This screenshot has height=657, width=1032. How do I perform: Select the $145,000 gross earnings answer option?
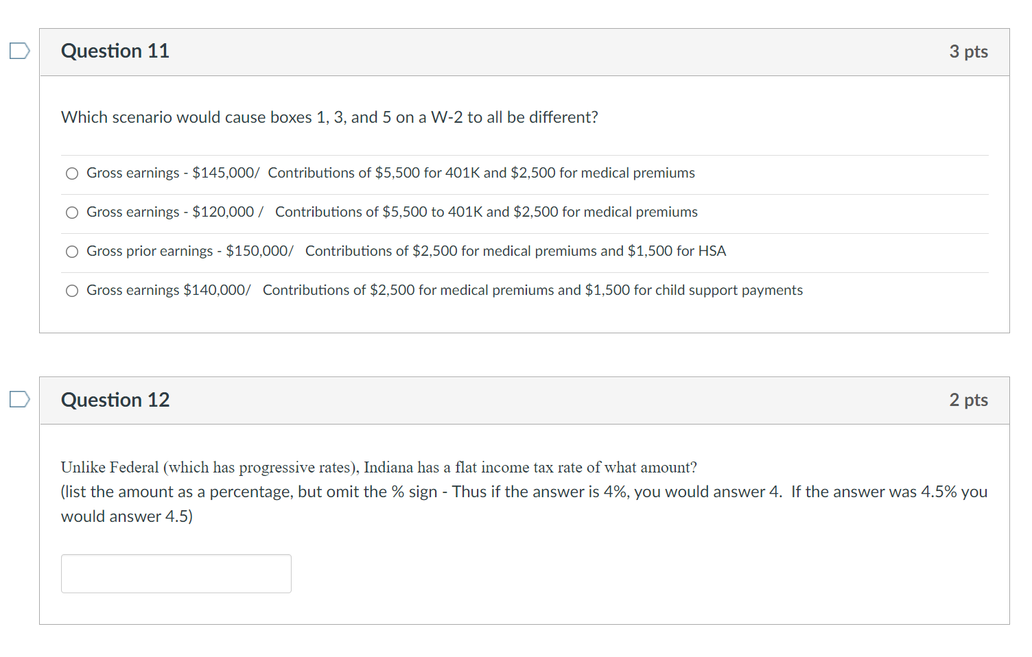[71, 174]
